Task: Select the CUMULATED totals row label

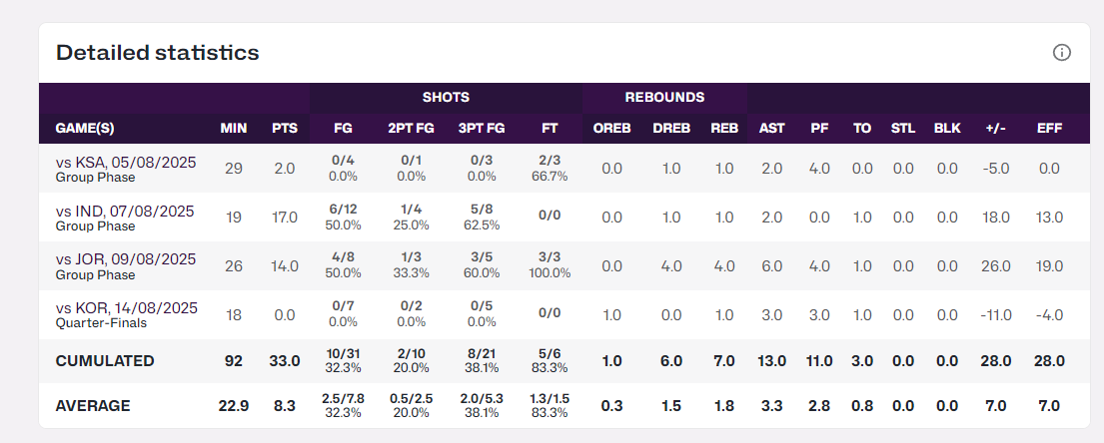Action: pos(105,361)
